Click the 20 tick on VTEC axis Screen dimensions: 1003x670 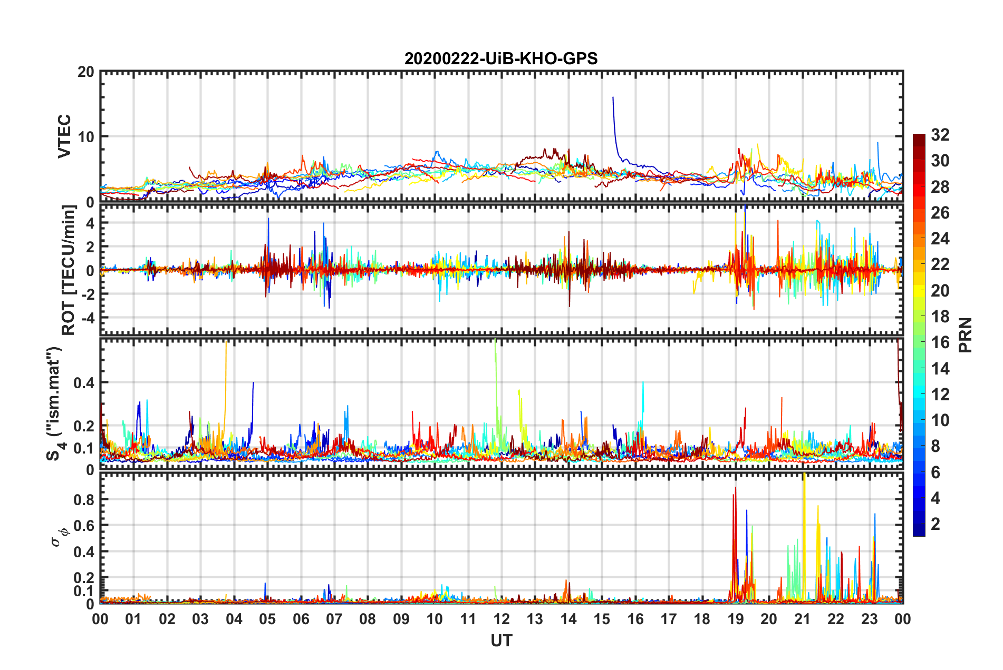(x=86, y=72)
